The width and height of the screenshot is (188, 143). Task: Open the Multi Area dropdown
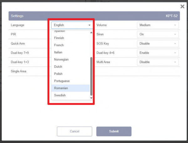click(x=158, y=62)
